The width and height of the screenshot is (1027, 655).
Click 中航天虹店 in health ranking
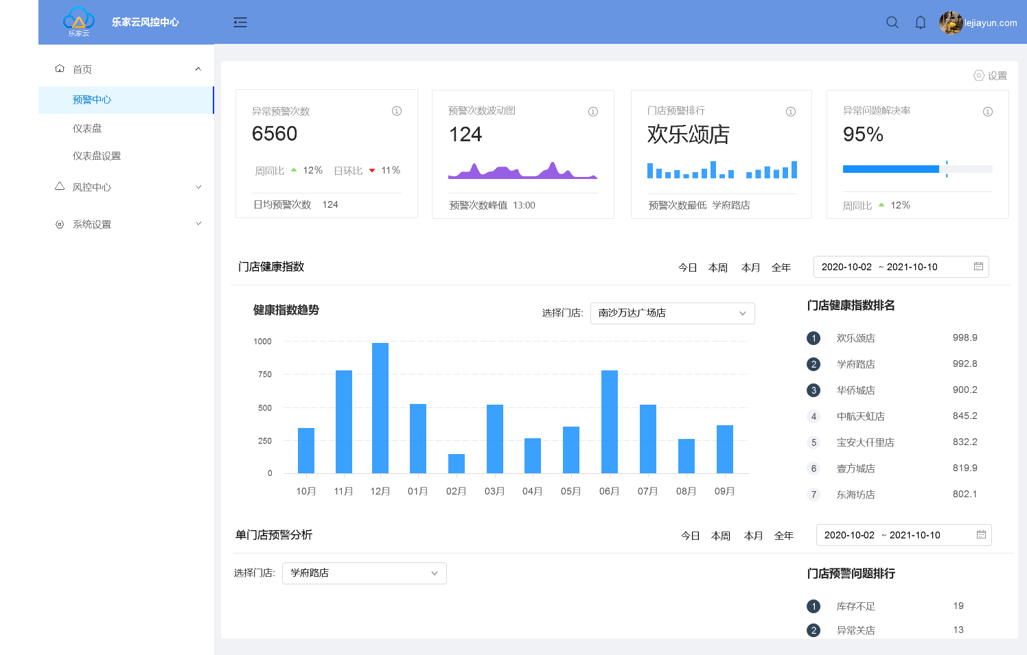click(861, 416)
